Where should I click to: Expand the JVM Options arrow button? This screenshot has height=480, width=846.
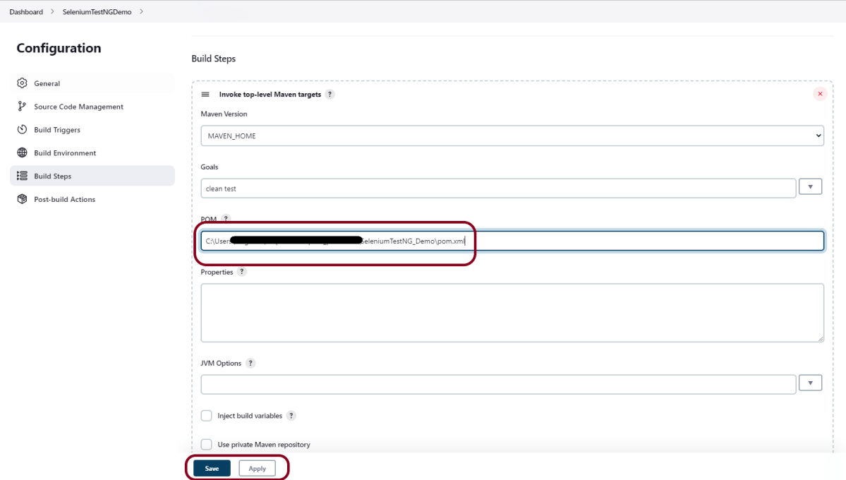click(810, 383)
